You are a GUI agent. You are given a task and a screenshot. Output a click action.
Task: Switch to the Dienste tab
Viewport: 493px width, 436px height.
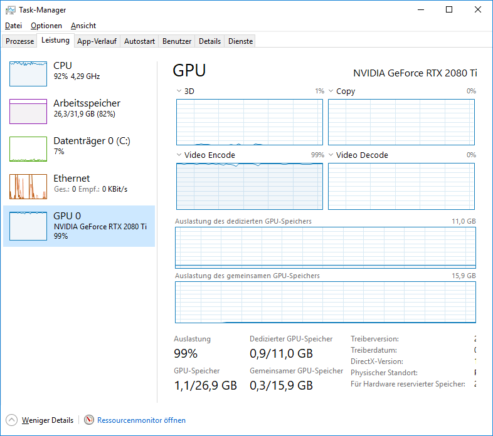click(241, 41)
